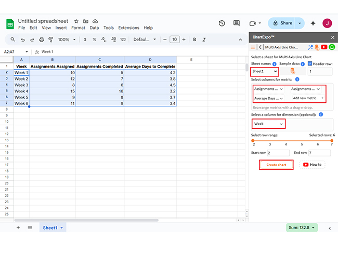Open version history clock icon
Screen dimensions: 338x253
coord(222,23)
